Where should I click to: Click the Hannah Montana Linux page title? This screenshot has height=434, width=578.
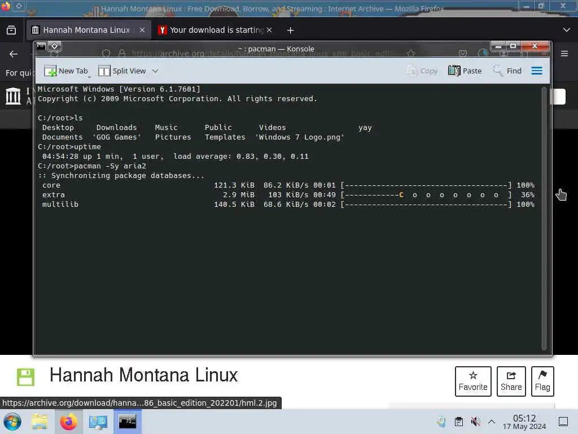144,375
